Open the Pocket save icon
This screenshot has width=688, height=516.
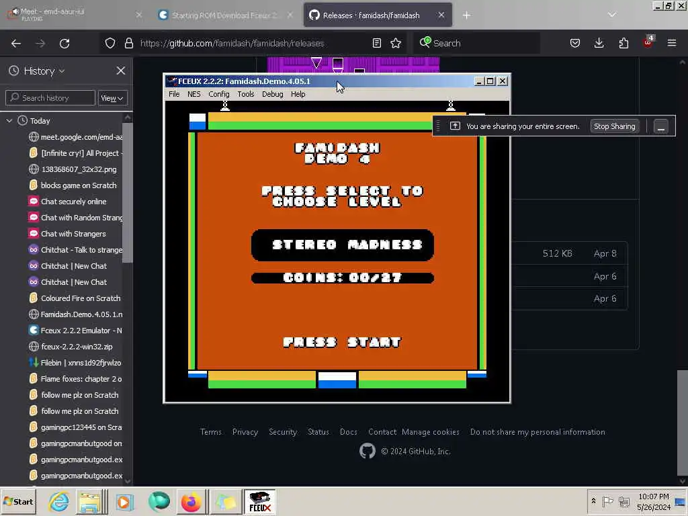(575, 43)
